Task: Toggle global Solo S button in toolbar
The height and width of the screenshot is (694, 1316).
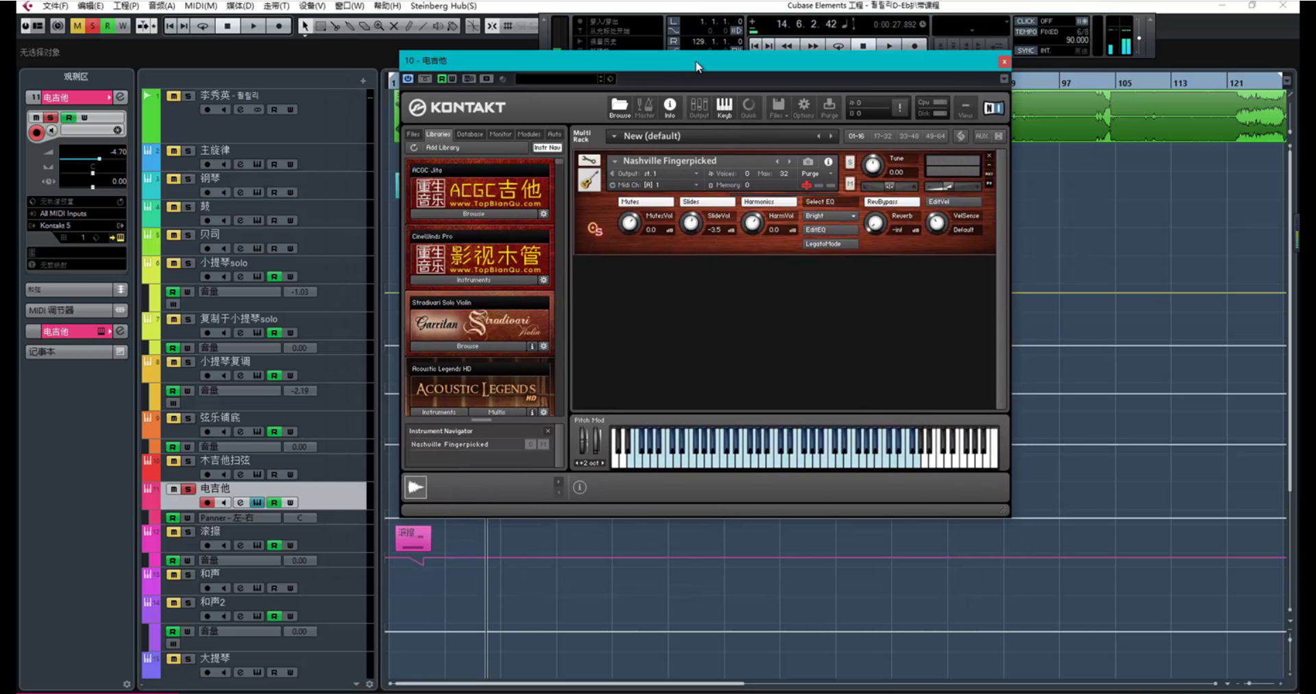Action: point(93,26)
